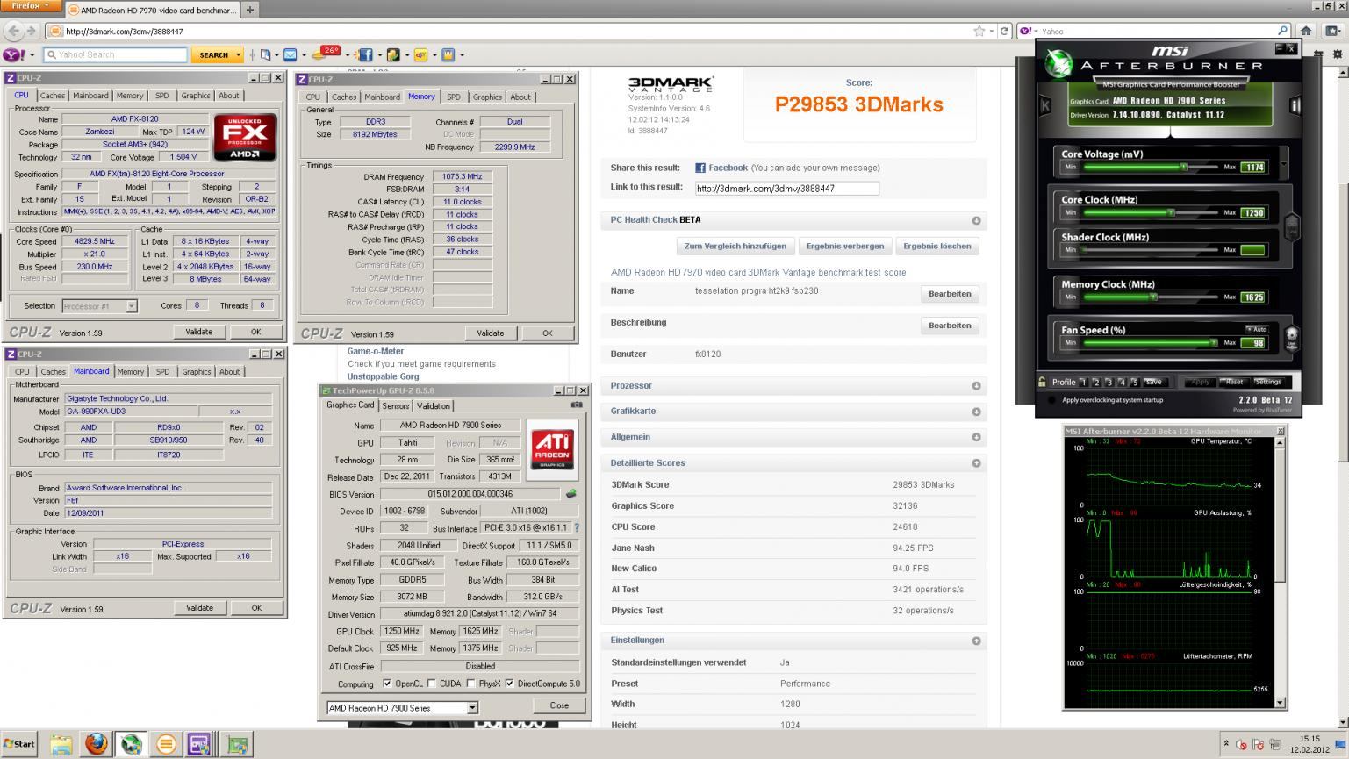Expand the Allgemein section
This screenshot has width=1349, height=759.
point(976,437)
